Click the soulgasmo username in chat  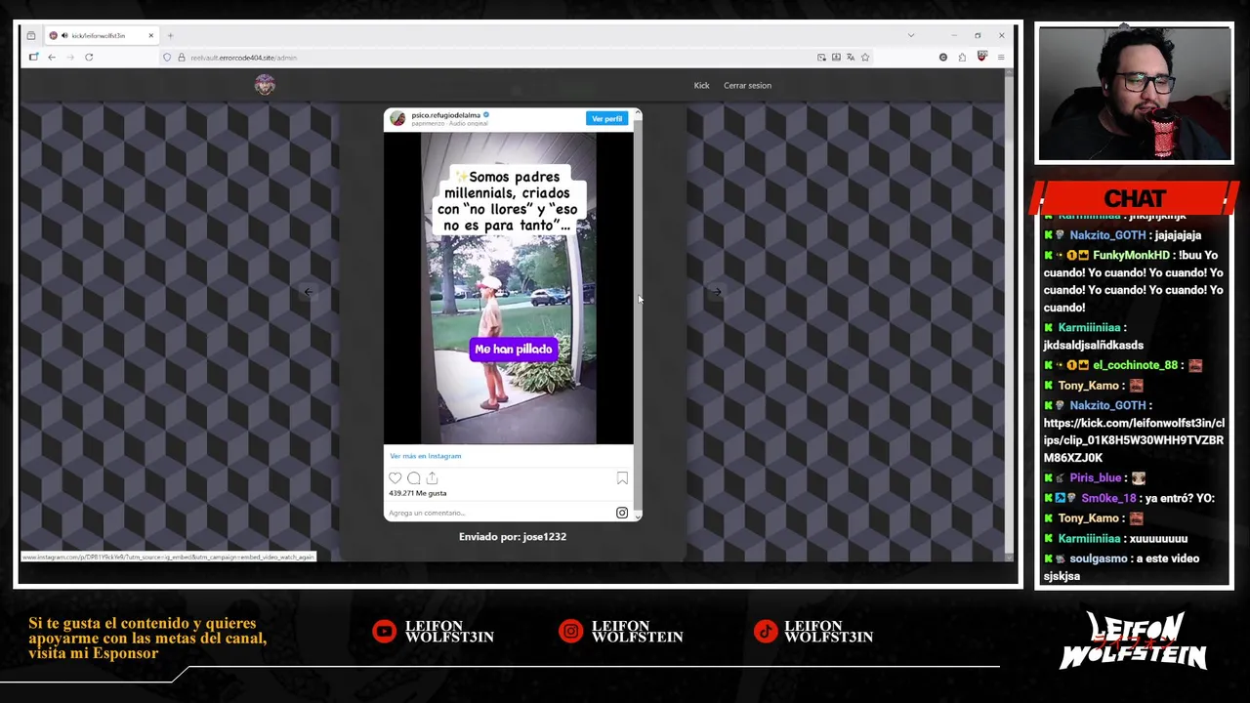[1098, 558]
